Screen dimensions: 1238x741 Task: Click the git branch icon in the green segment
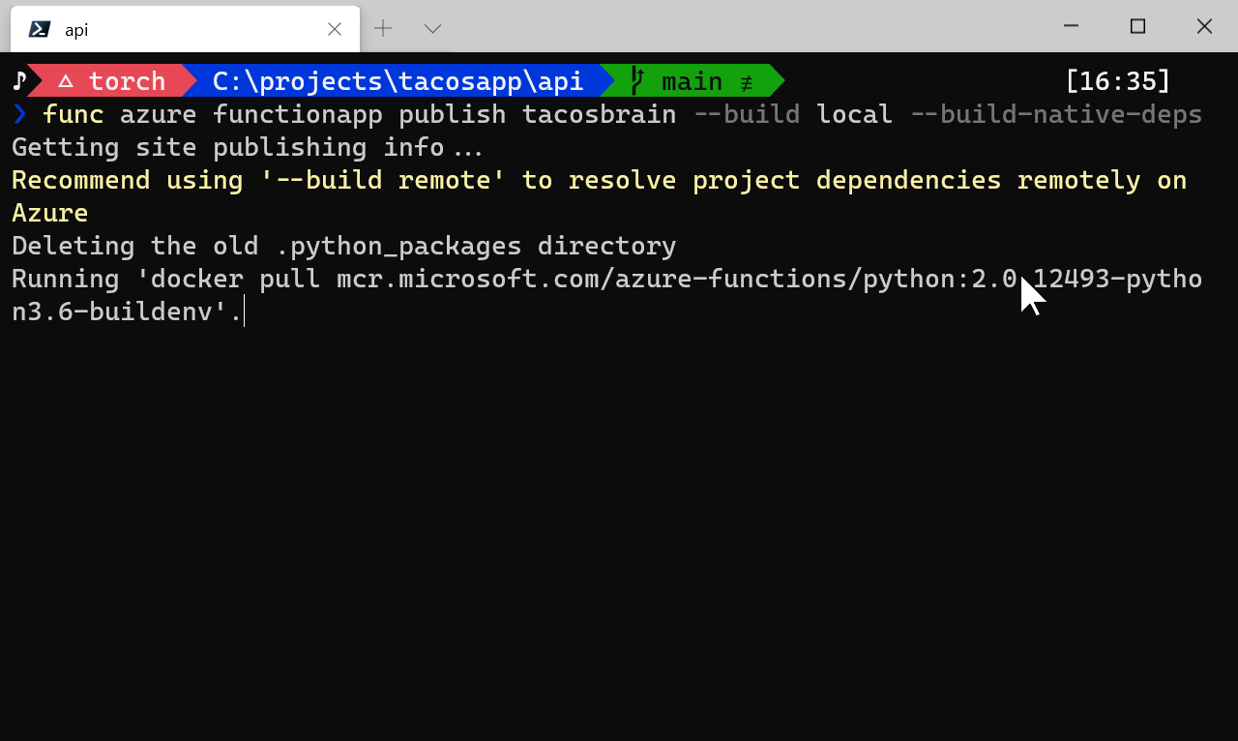(637, 81)
